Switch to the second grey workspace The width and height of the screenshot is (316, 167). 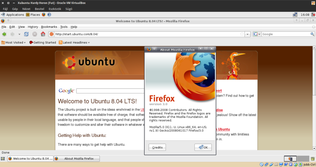tap(303, 159)
